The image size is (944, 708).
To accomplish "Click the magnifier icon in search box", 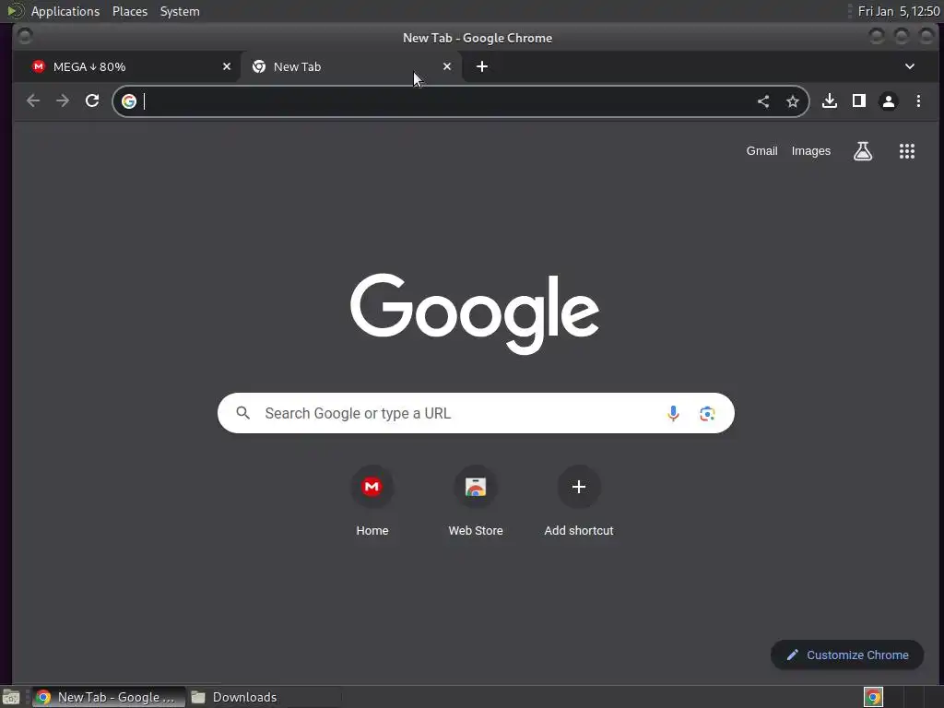I will [243, 413].
